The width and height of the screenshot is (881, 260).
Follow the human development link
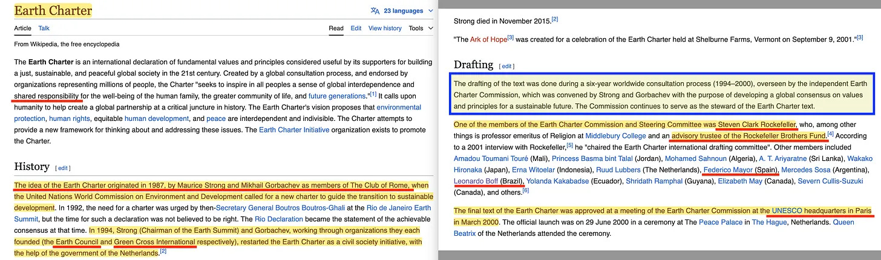coord(156,118)
